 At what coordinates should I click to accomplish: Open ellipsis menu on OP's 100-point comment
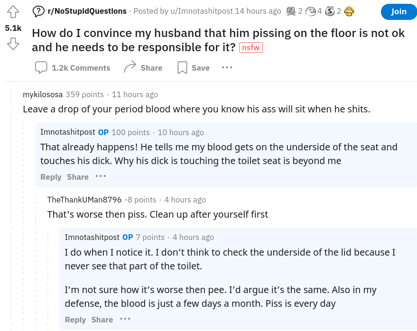click(x=101, y=176)
